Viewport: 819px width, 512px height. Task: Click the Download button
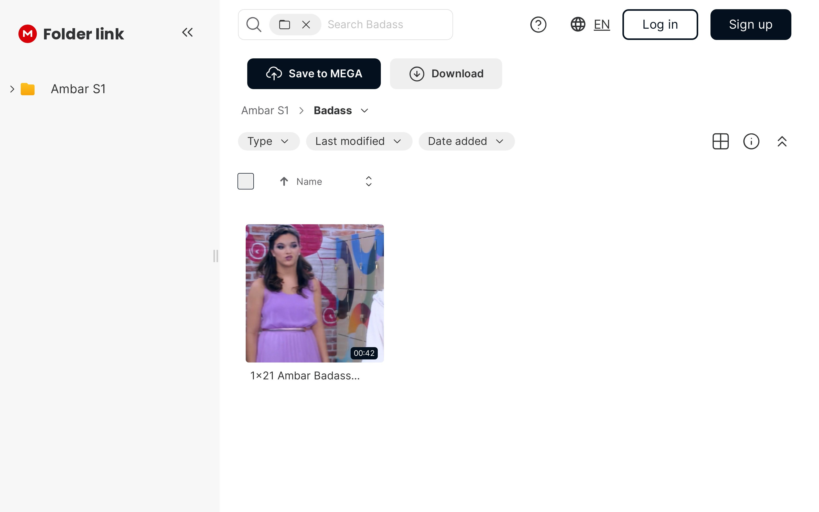pyautogui.click(x=446, y=73)
